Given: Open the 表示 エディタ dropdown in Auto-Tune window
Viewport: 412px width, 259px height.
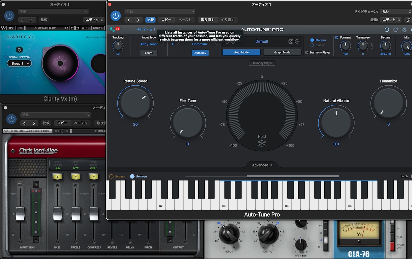Looking at the screenshot, I should pos(391,20).
